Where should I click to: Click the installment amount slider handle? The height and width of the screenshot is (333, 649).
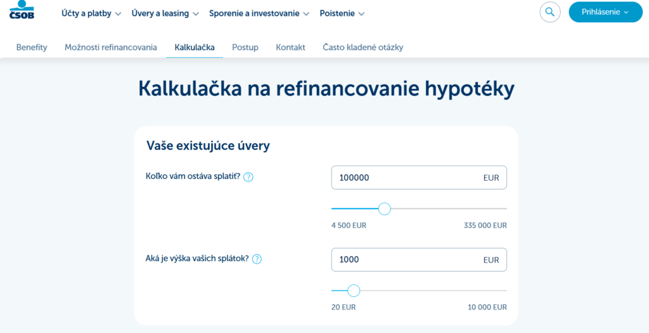[354, 291]
